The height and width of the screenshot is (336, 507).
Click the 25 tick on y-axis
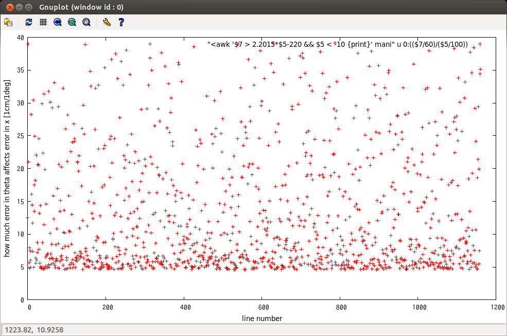coord(20,136)
